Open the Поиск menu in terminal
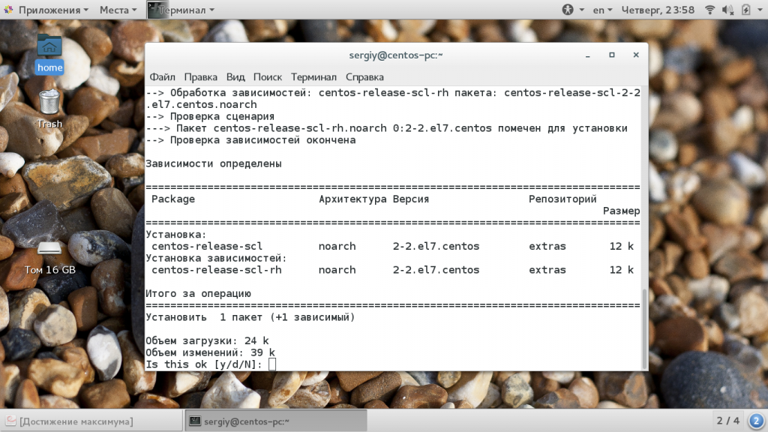The width and height of the screenshot is (768, 432). 267,76
